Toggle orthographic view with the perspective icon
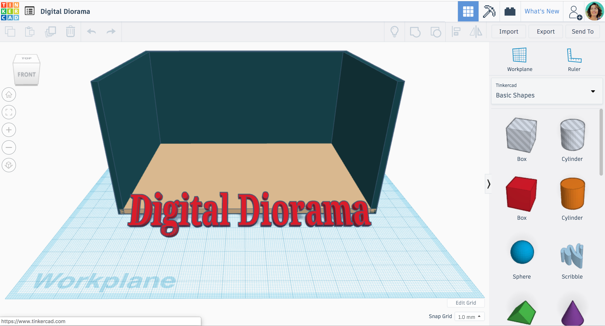605x326 pixels. [x=9, y=165]
